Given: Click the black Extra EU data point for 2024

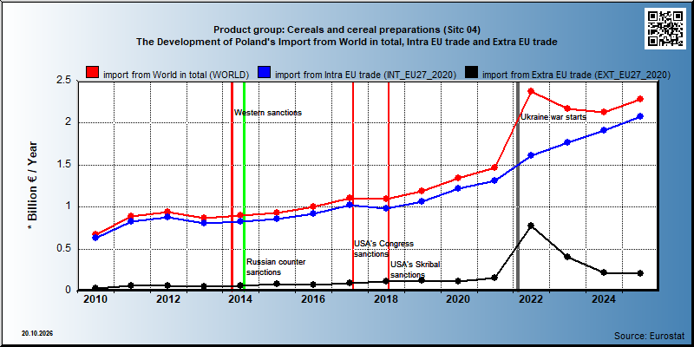Looking at the screenshot, I should pos(604,272).
